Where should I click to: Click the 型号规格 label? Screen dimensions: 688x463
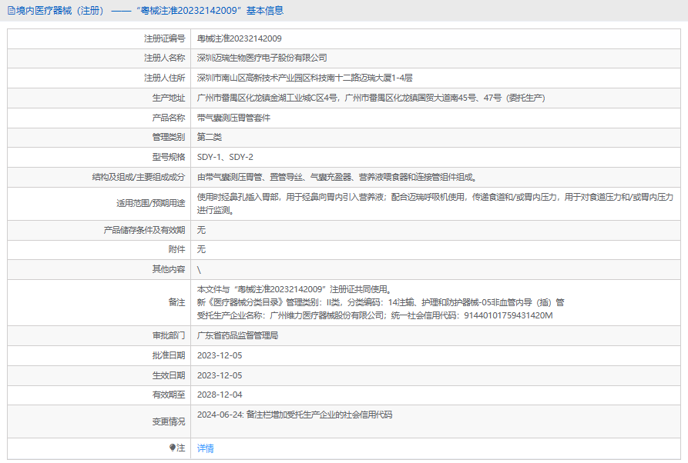tap(169, 157)
